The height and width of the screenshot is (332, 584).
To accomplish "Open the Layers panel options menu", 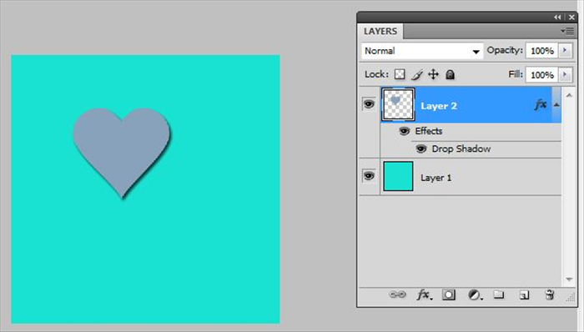I will click(x=567, y=31).
